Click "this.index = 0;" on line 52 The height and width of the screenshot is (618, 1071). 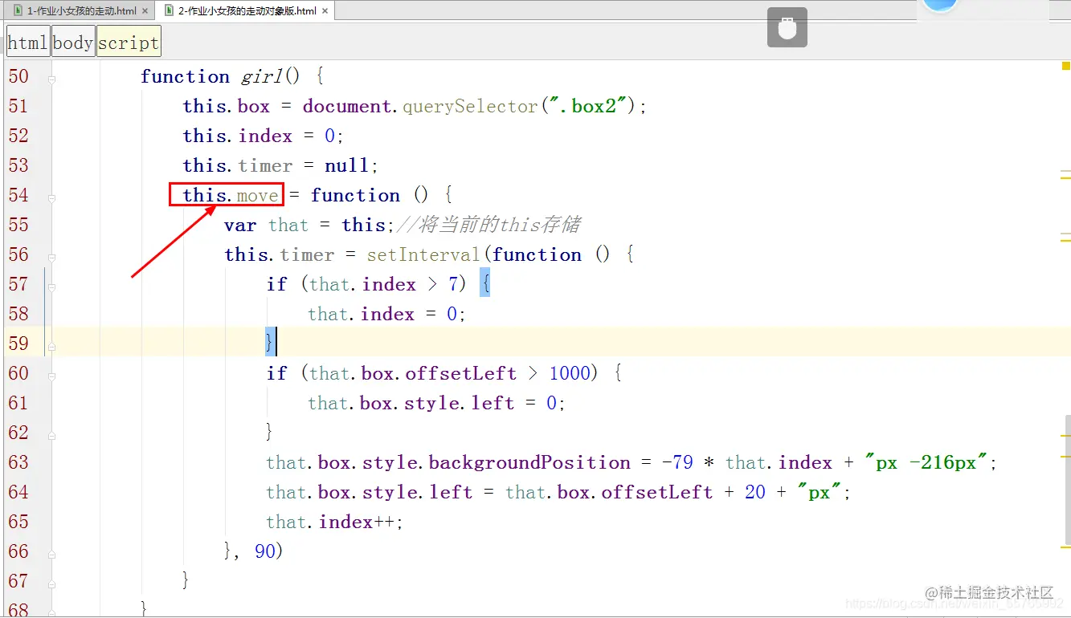tap(263, 136)
